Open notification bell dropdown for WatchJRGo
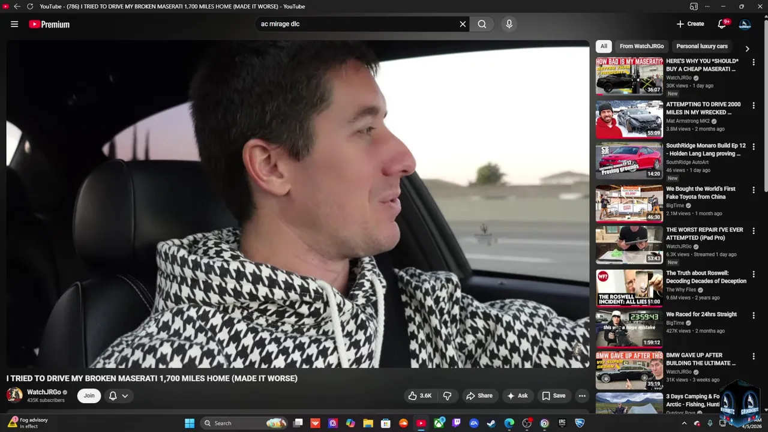768x432 pixels. (119, 395)
